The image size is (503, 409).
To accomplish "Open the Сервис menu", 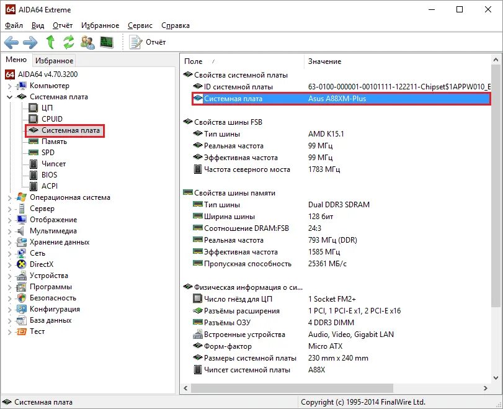I will point(140,25).
